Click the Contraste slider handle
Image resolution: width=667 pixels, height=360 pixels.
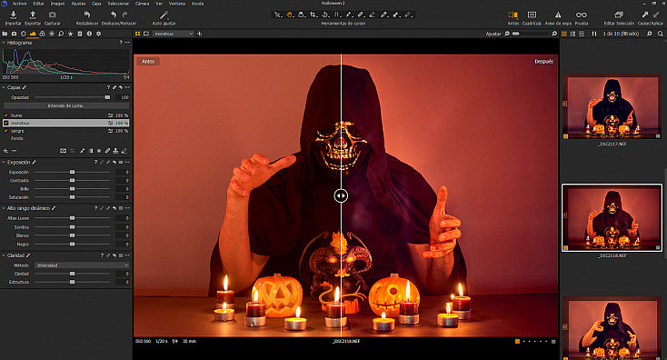(x=73, y=180)
